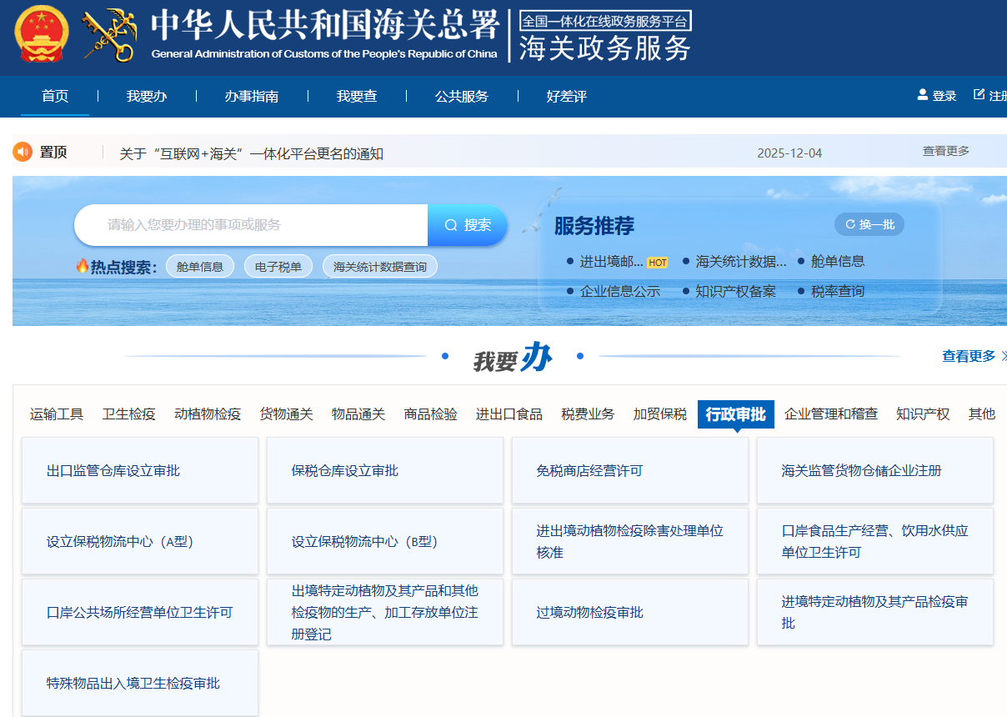Open the 我要办 navigation menu
Viewport: 1007px width, 717px height.
coord(147,97)
